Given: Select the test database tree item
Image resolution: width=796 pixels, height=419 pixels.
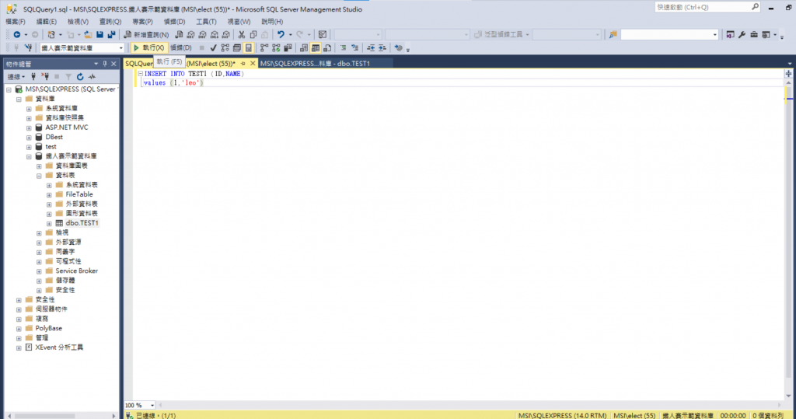Looking at the screenshot, I should (x=51, y=147).
